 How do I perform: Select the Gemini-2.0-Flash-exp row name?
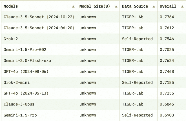point(27,60)
